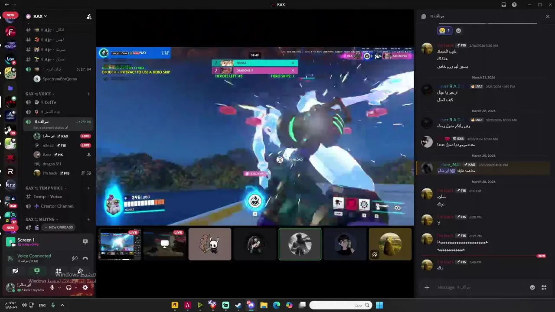Click the Windows taskbar search box
This screenshot has height=312, width=555.
click(341, 305)
